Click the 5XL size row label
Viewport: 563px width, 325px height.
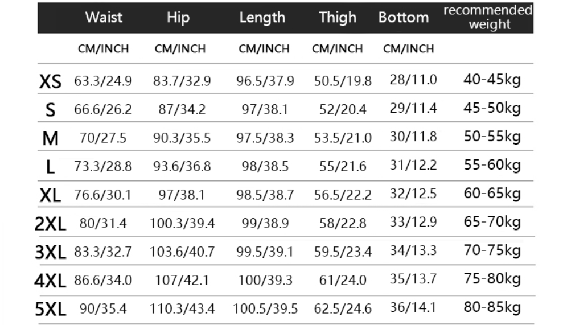tap(50, 310)
